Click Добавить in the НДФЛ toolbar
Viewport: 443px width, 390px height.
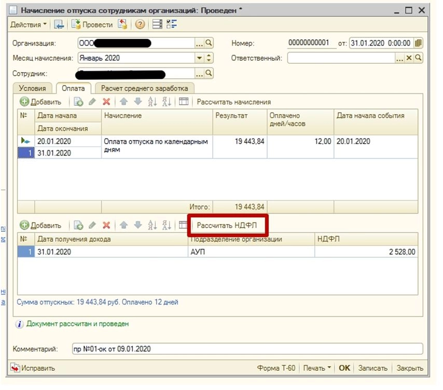pos(40,225)
